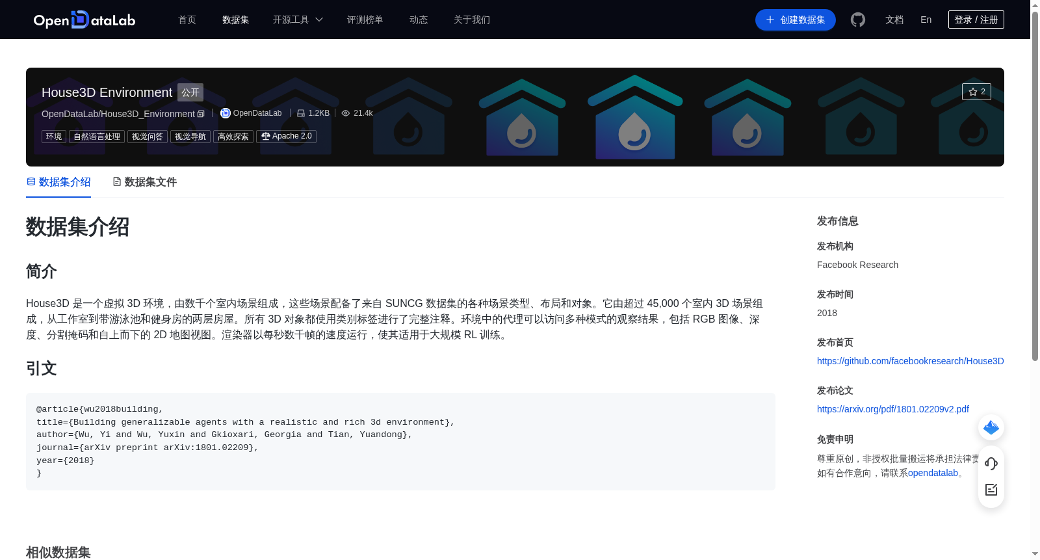Viewport: 1040px width, 560px height.
Task: Switch language to En
Action: tap(926, 20)
